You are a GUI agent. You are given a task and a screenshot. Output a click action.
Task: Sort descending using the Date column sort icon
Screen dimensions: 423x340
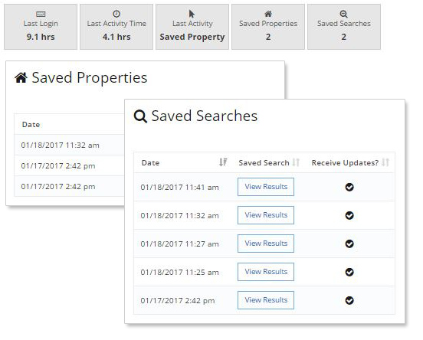(x=223, y=162)
